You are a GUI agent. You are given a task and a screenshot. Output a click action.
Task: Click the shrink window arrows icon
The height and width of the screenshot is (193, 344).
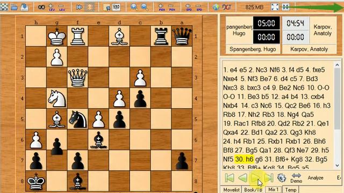coord(285,7)
